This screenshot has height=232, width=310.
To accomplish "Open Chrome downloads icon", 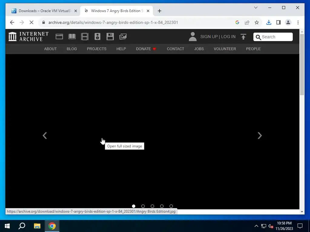I will (x=269, y=22).
